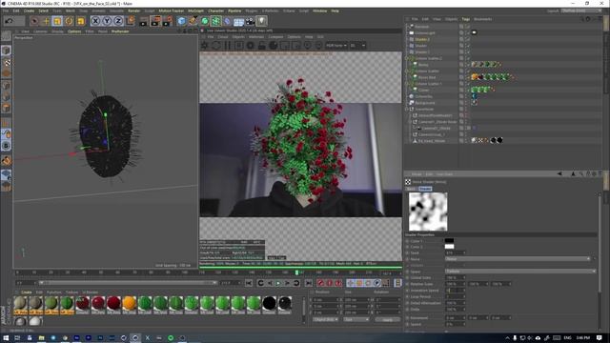Click the Noise shader preview thumbnail

(x=428, y=212)
